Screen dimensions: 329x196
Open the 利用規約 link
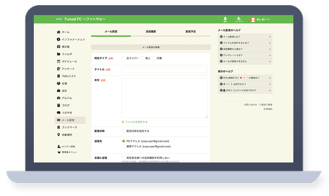tap(268, 109)
